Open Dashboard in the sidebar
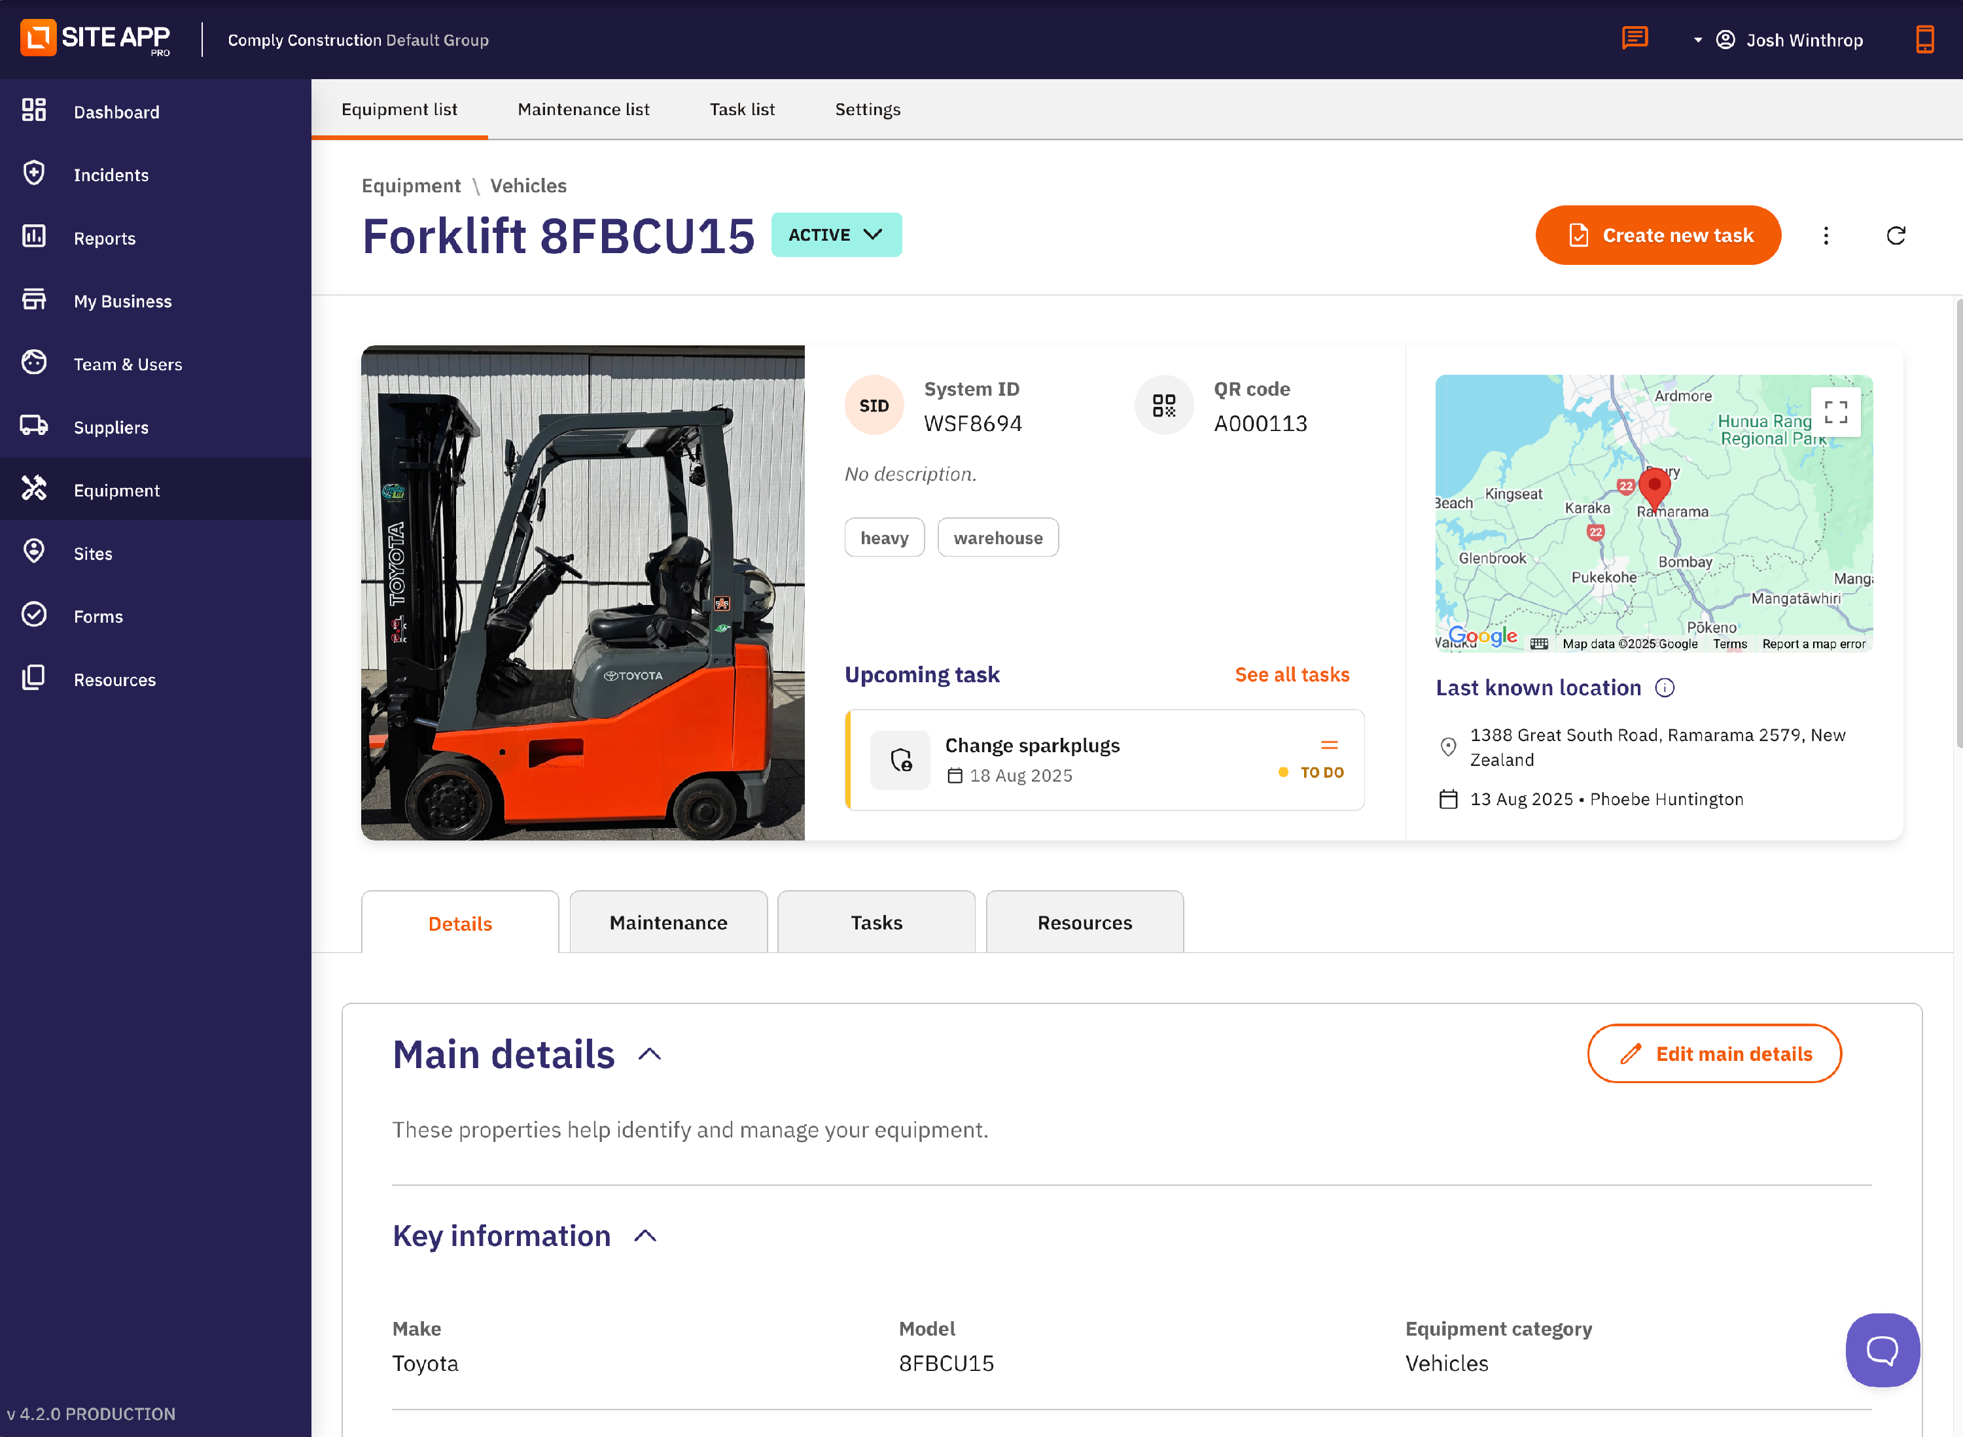1963x1437 pixels. click(156, 111)
